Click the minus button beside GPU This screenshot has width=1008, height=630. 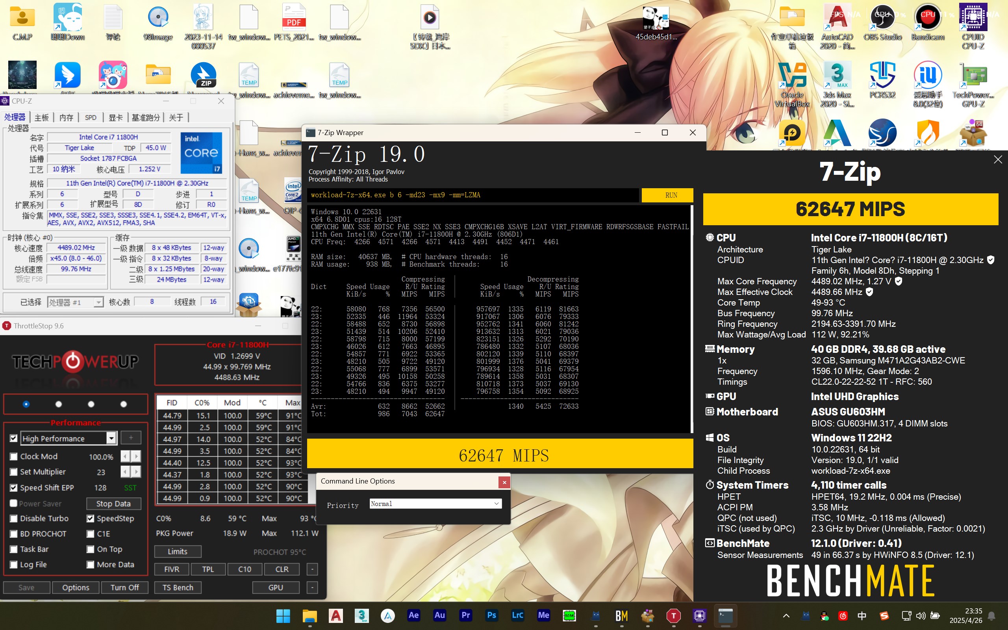tap(312, 587)
